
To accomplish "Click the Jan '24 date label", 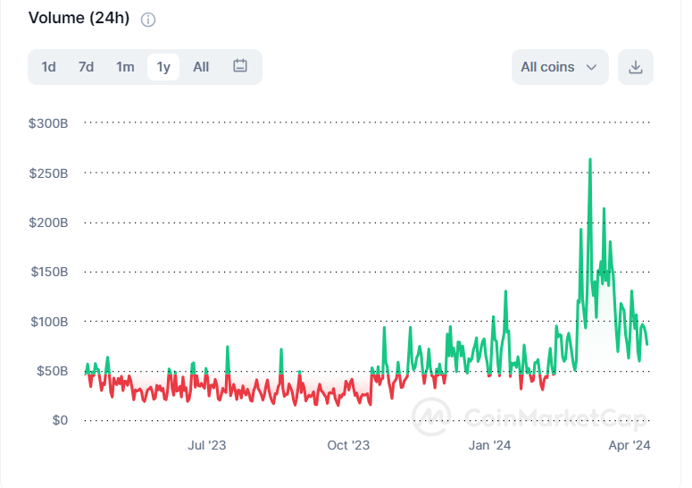I will [x=489, y=445].
